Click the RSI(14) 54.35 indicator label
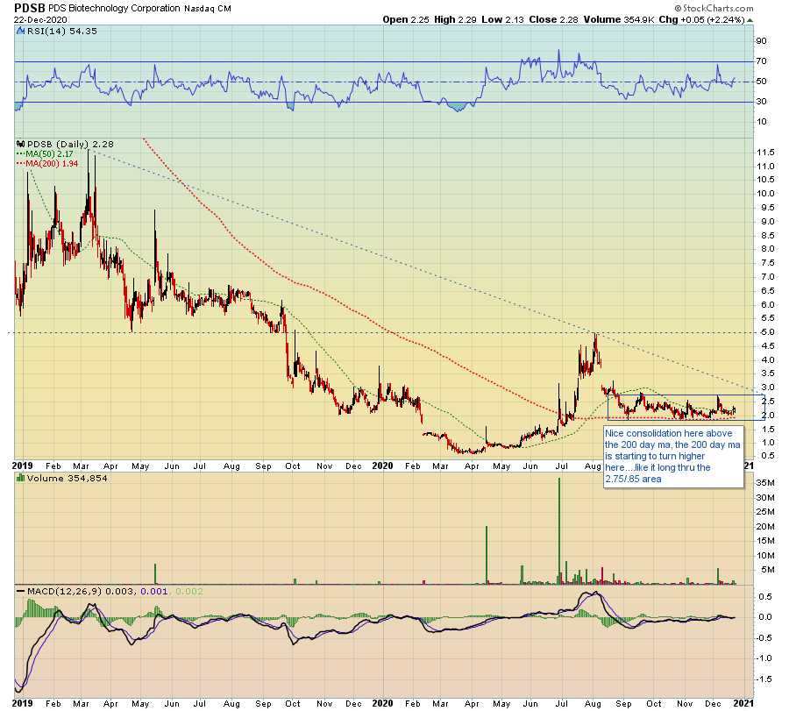This screenshot has height=711, width=789. click(x=62, y=32)
